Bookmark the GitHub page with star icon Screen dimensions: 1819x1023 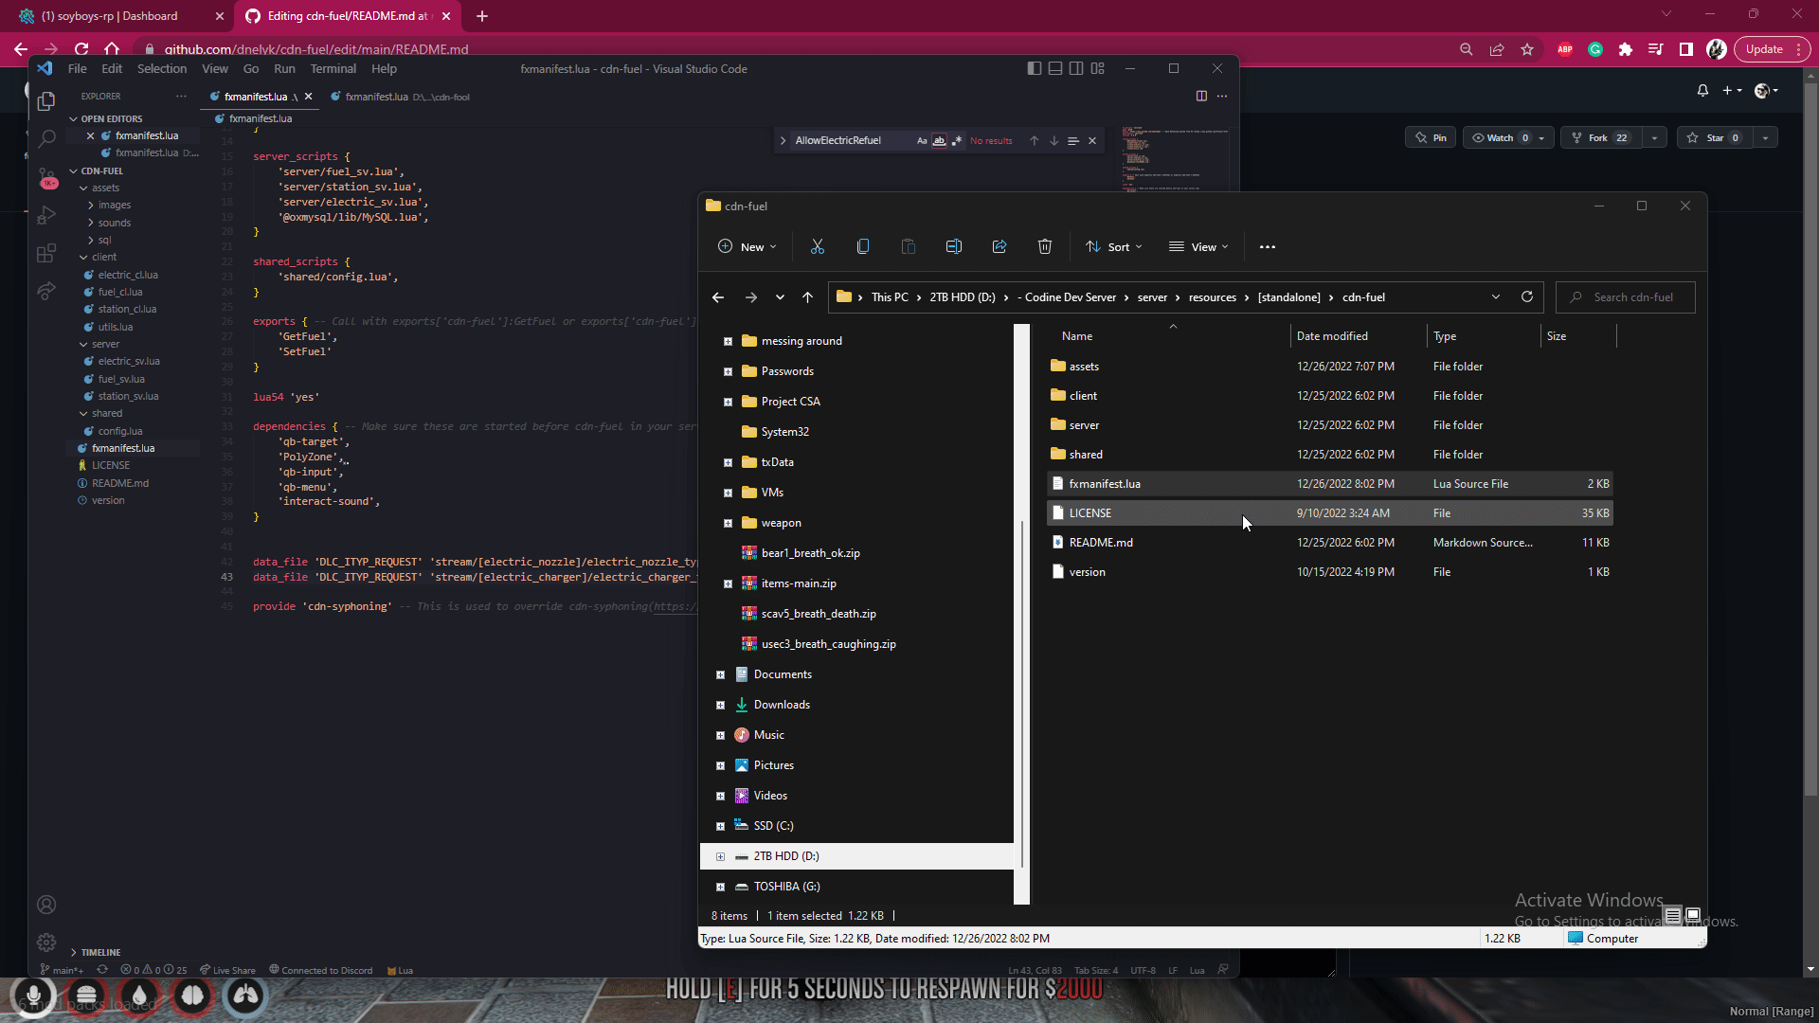tap(1527, 49)
